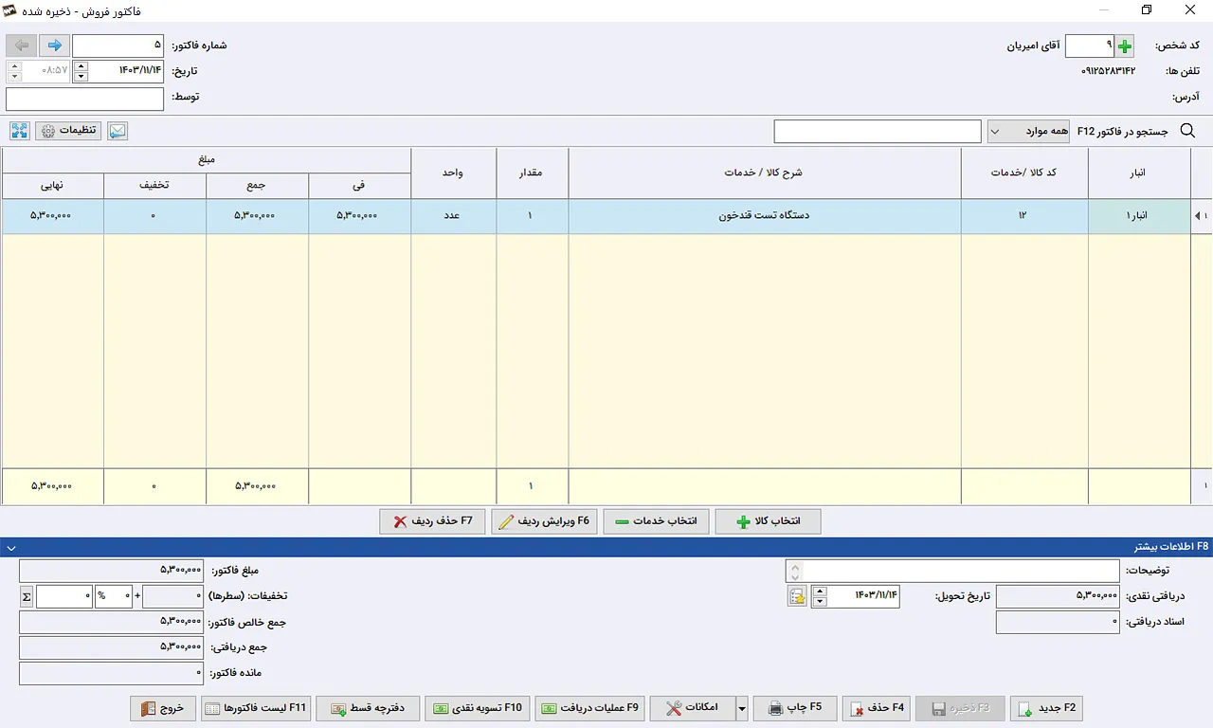The height and width of the screenshot is (728, 1213).
Task: Open F11 لیست فاکتورها invoice list
Action: pyautogui.click(x=256, y=708)
